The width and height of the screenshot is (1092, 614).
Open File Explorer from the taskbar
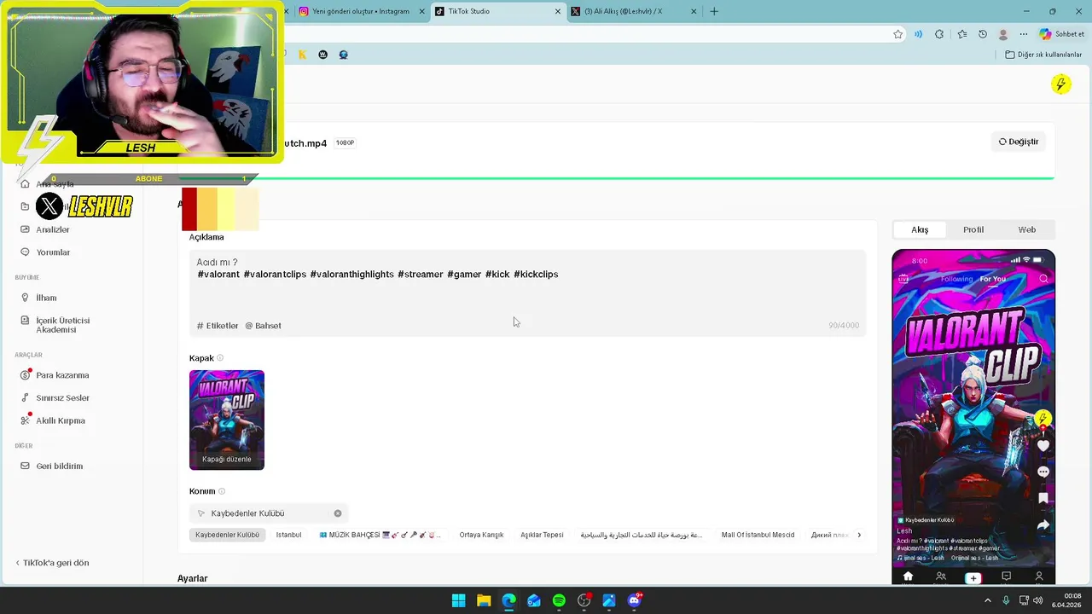(484, 600)
